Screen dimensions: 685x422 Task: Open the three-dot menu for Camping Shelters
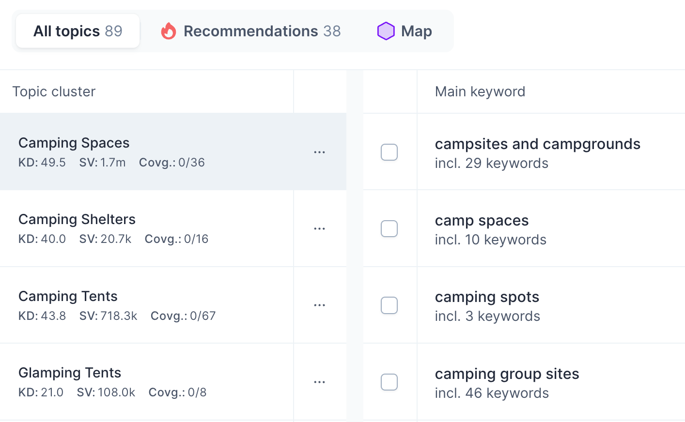(319, 228)
